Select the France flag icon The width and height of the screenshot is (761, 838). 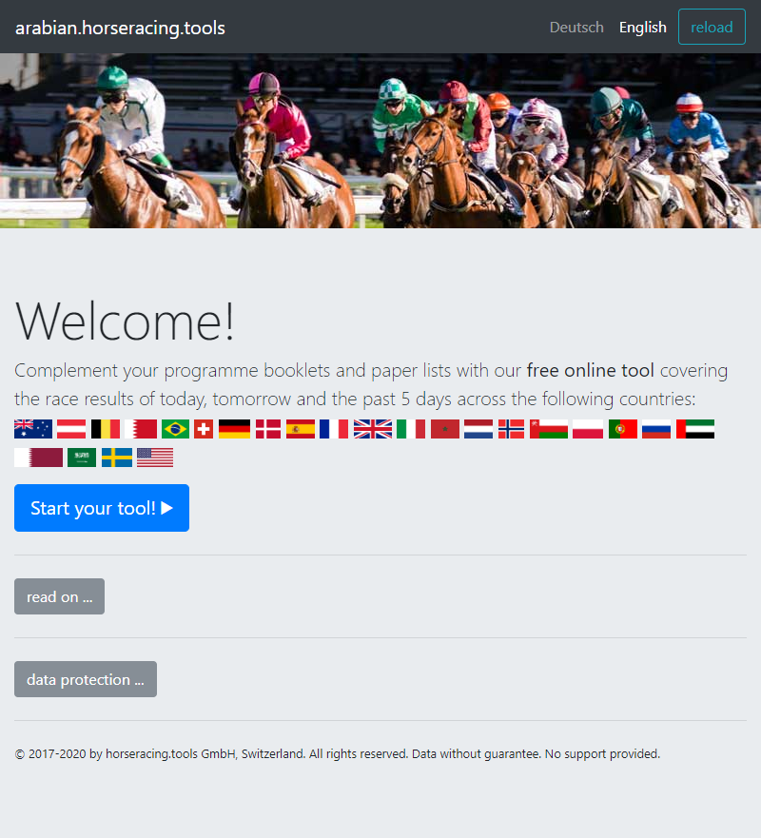(x=333, y=429)
